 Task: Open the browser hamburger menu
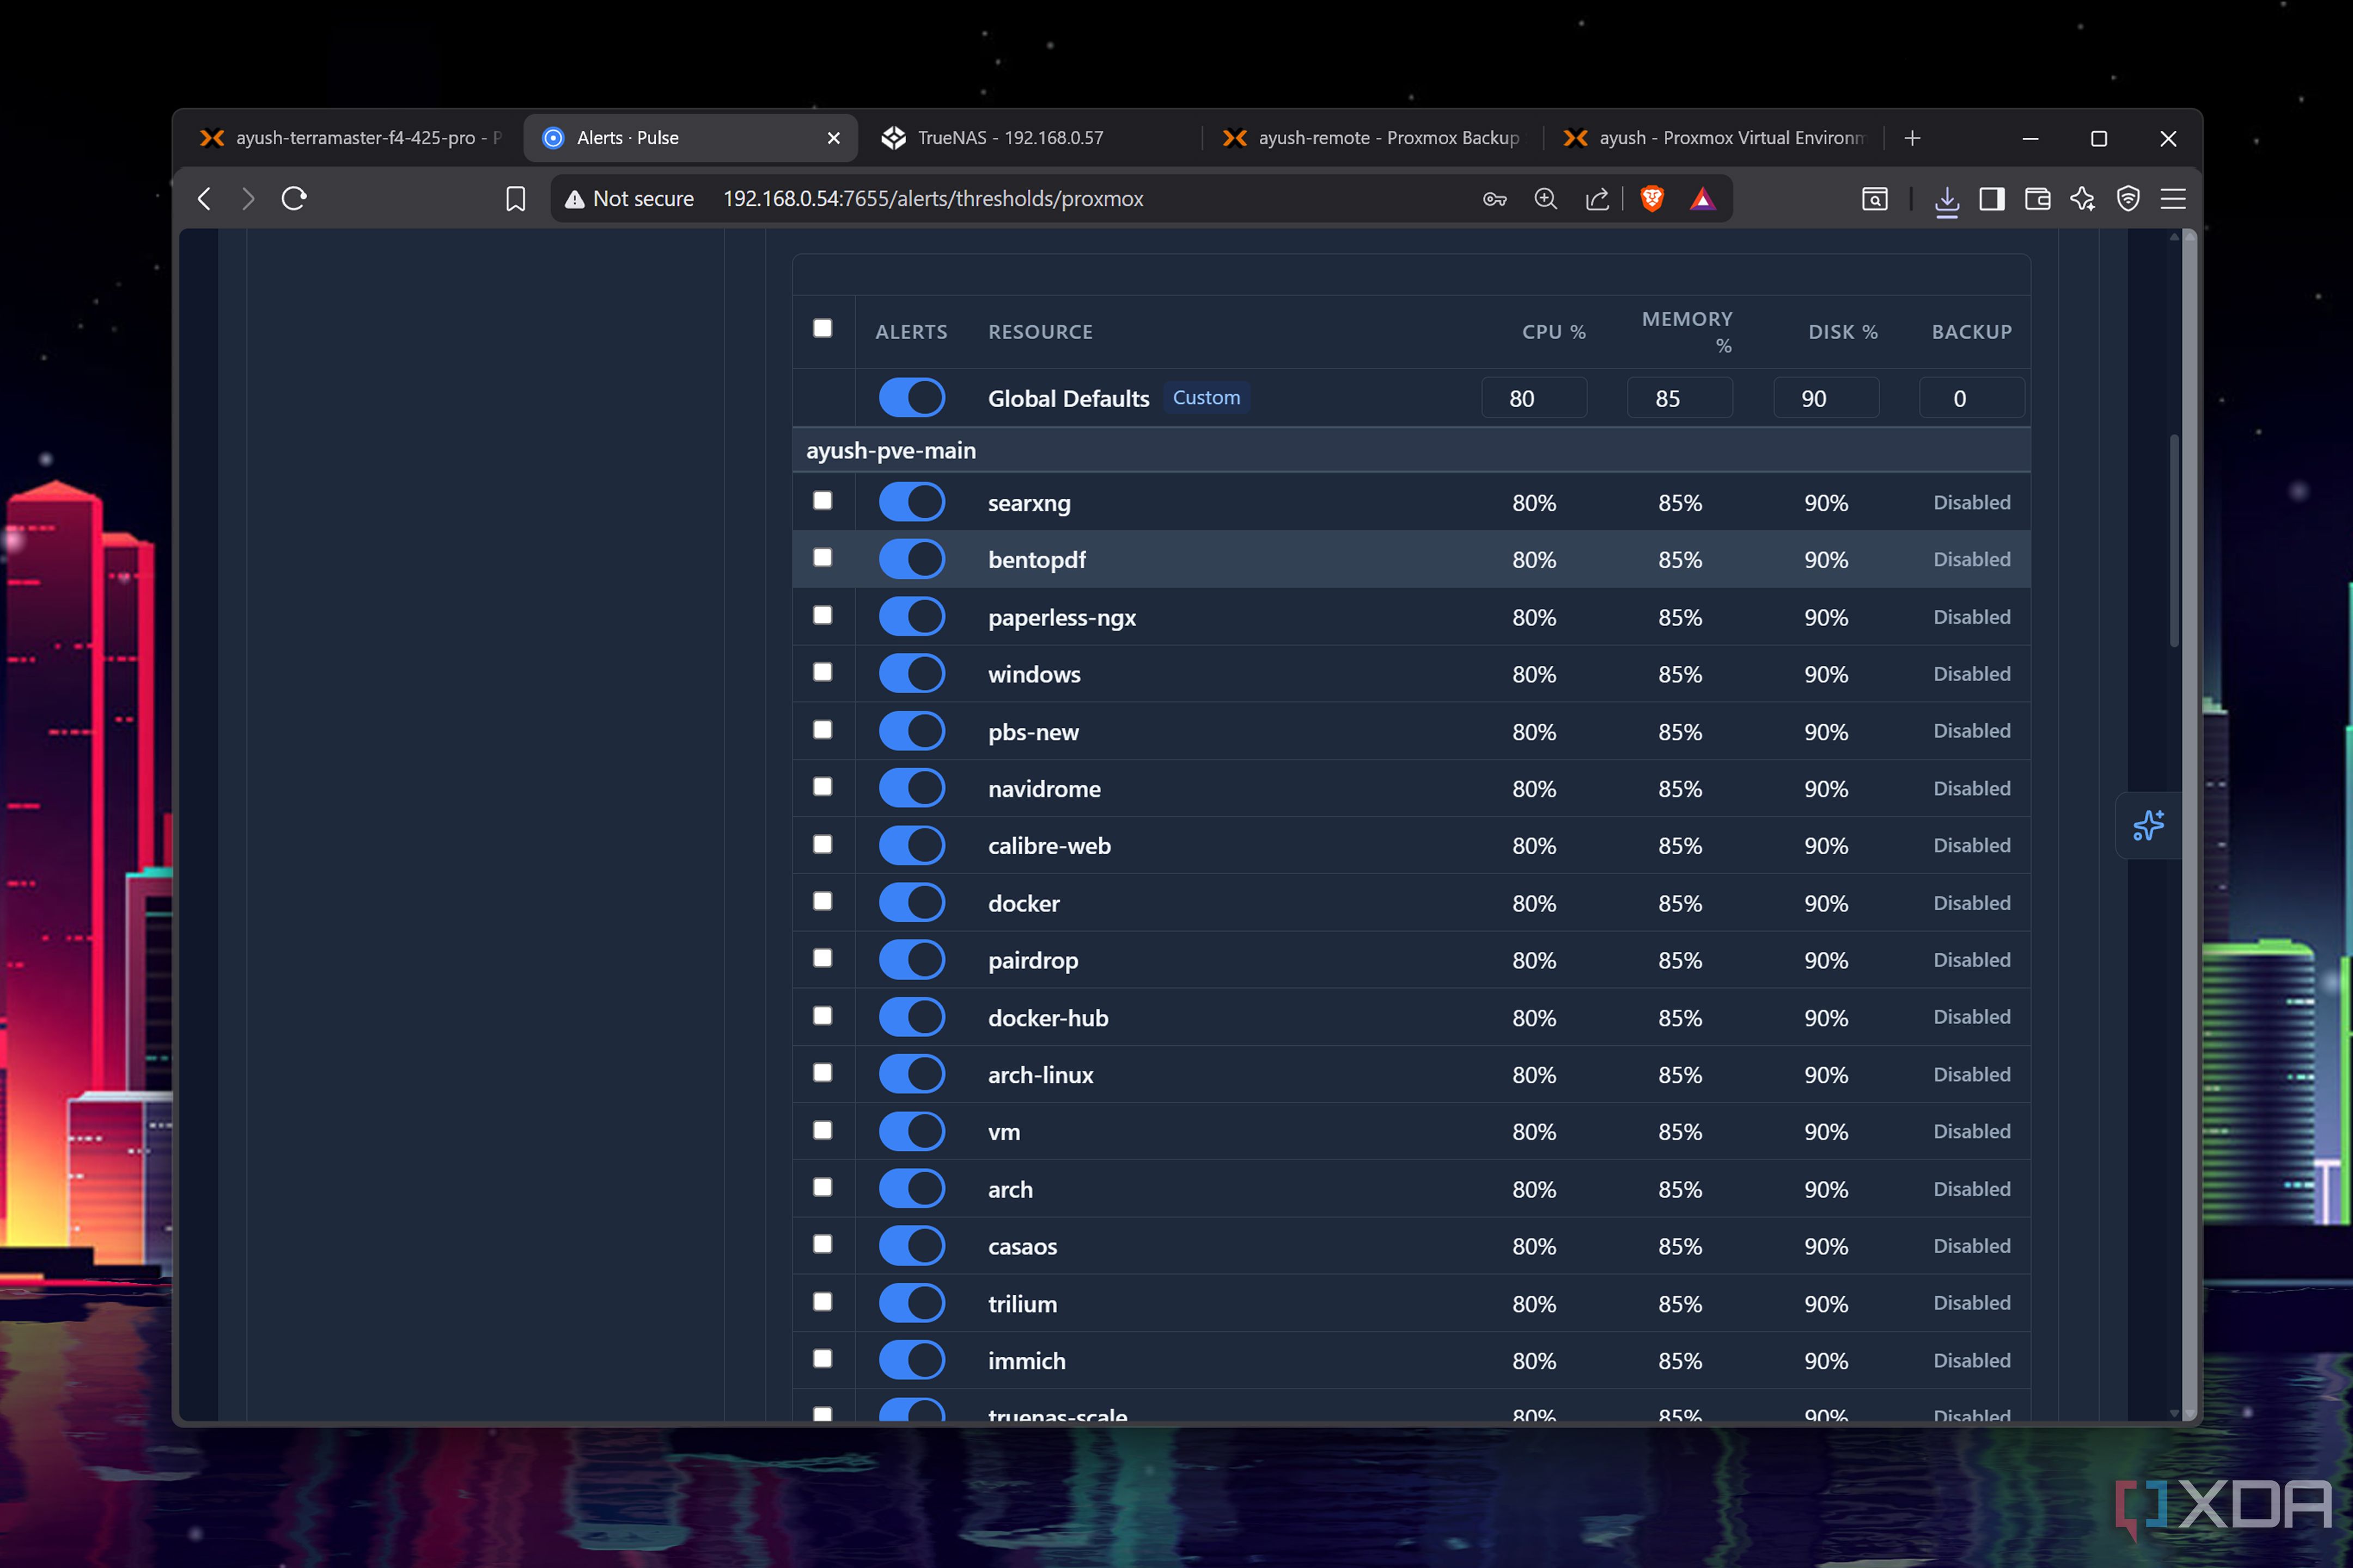pyautogui.click(x=2173, y=199)
